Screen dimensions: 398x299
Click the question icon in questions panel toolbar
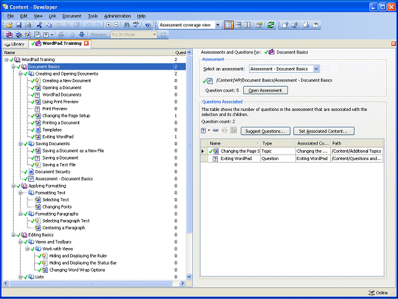[203, 131]
